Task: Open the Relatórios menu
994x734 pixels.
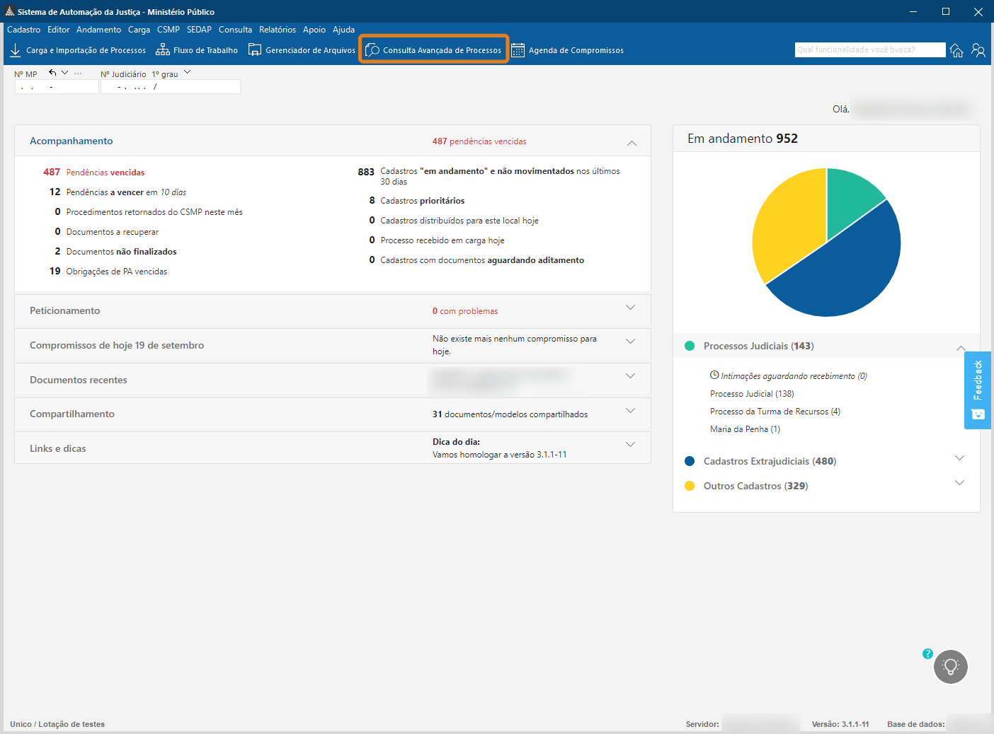Action: click(x=278, y=30)
